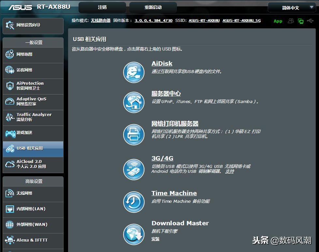Open the Time Machine link
Image resolution: width=319 pixels, height=252 pixels.
pyautogui.click(x=174, y=193)
